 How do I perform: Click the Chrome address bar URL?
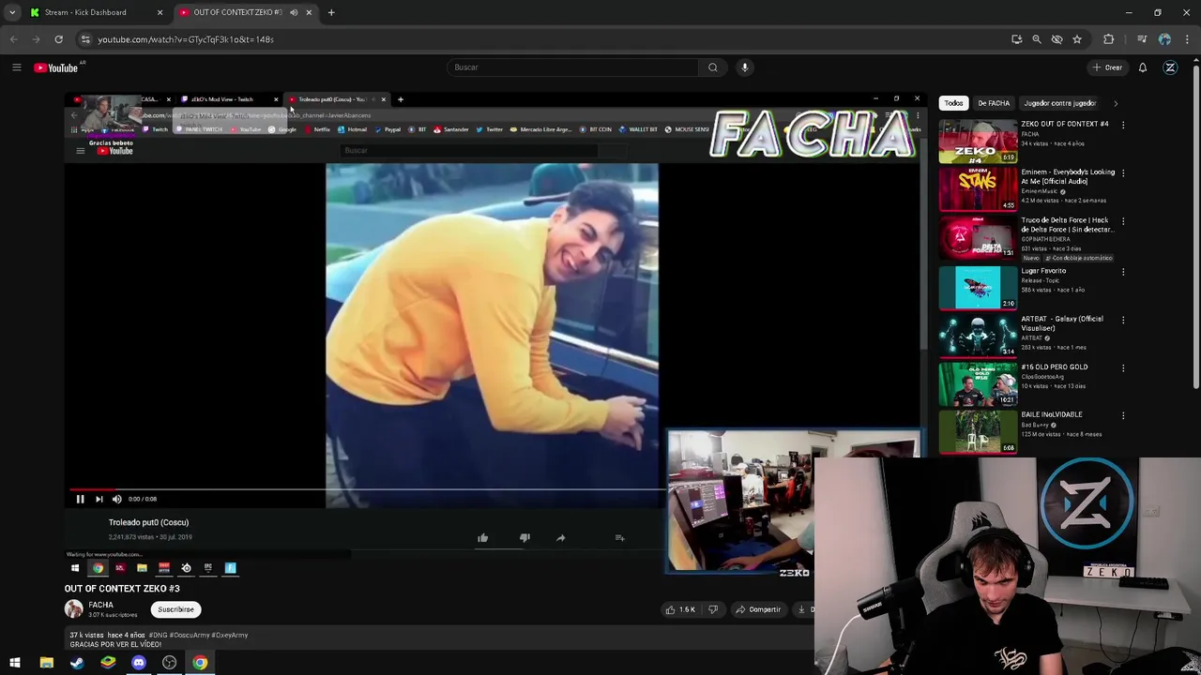pos(186,39)
